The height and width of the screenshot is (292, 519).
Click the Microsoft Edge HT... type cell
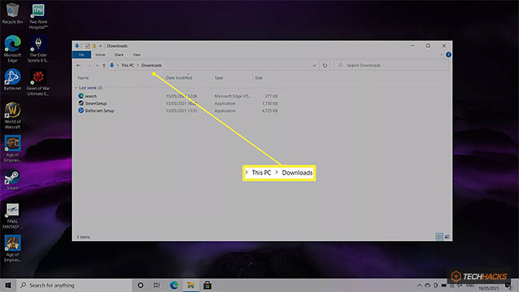click(x=232, y=96)
